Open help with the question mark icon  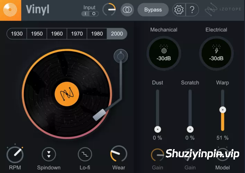[192, 10]
